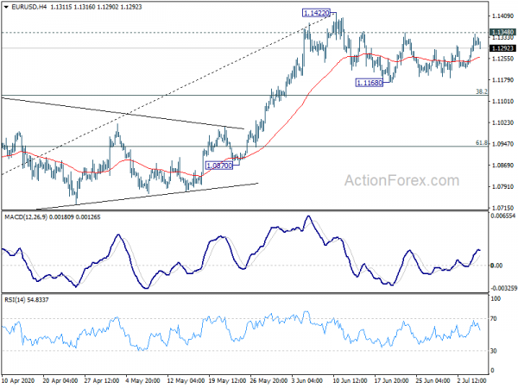This screenshot has height=388, width=518.
Task: Select the 1.08700 price label
Action: (219, 166)
